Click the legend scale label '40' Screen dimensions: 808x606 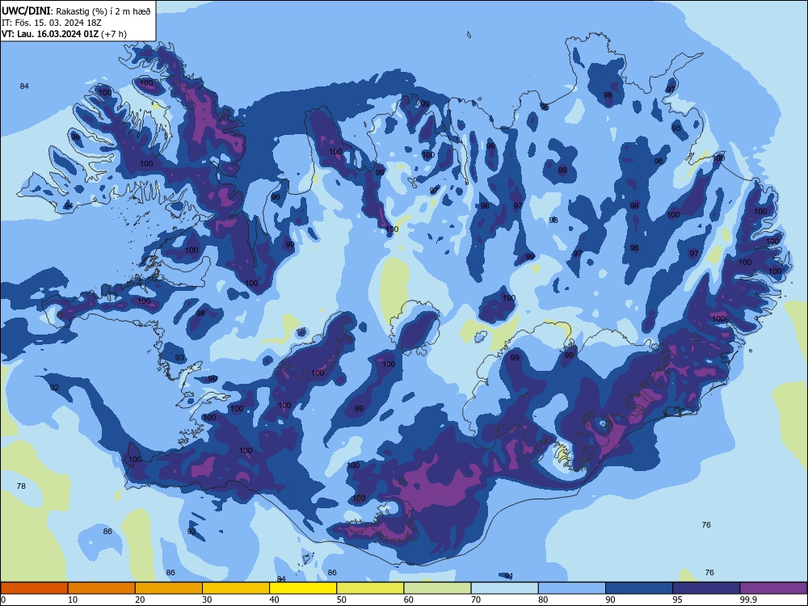click(x=274, y=600)
